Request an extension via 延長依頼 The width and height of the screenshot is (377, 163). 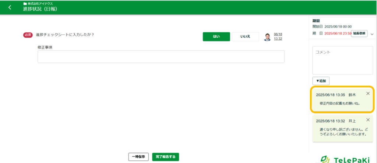pyautogui.click(x=359, y=33)
